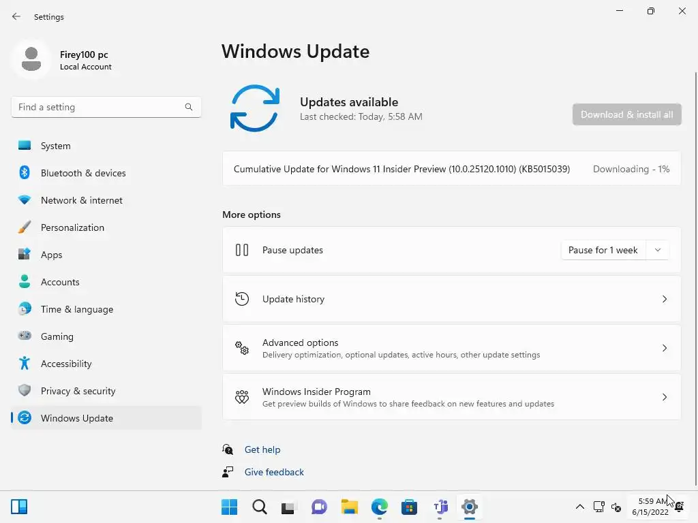Click the Privacy & security shield icon
Screen dimensions: 698x523
pyautogui.click(x=25, y=390)
